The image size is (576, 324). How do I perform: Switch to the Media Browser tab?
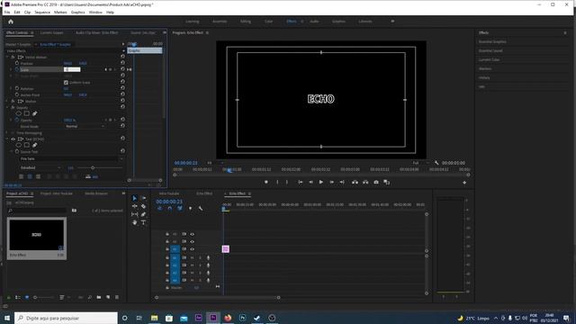tap(96, 193)
